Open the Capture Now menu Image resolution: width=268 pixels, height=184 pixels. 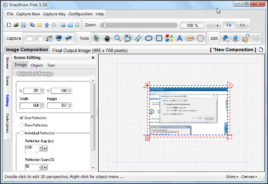tap(28, 14)
